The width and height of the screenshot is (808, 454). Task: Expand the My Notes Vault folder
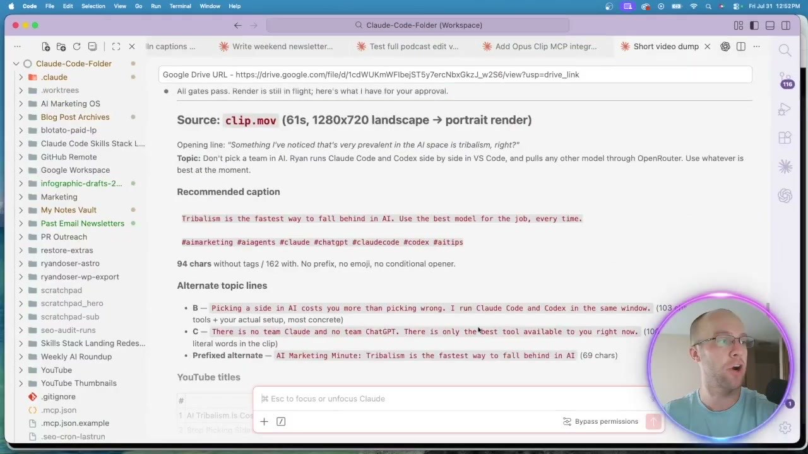coord(21,210)
